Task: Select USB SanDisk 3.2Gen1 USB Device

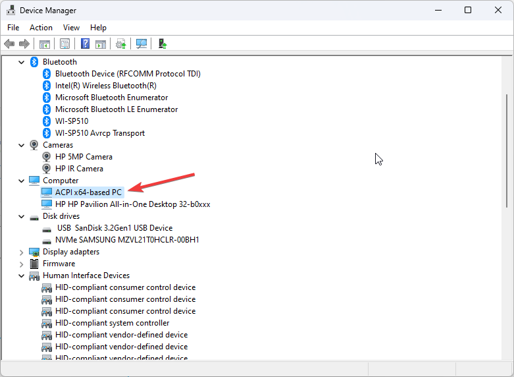Action: 115,227
